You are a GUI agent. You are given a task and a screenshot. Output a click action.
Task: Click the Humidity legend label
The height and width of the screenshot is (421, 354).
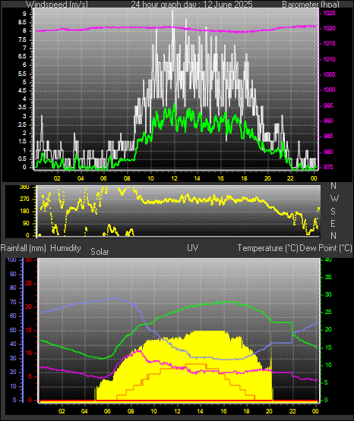click(65, 248)
